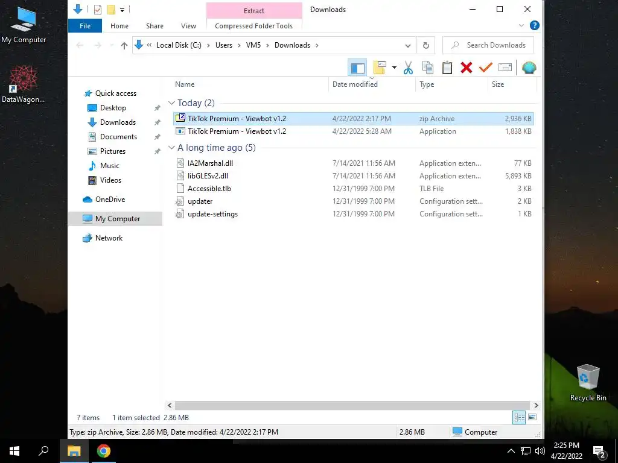The height and width of the screenshot is (463, 618).
Task: Click the Cut scissors icon
Action: [409, 68]
